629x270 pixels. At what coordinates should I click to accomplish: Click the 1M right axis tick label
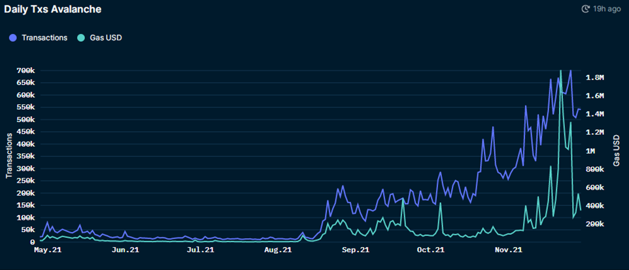pos(591,151)
